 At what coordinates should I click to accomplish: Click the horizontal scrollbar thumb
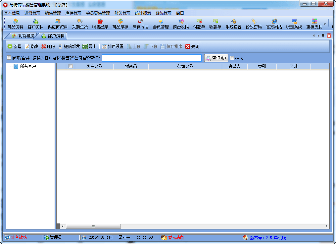tap(93, 226)
